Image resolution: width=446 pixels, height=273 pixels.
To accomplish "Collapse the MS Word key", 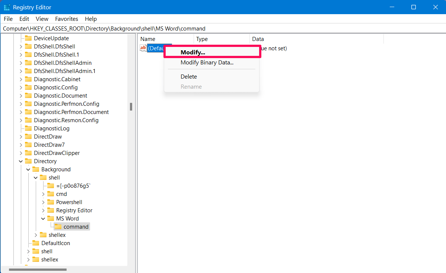I will pyautogui.click(x=43, y=219).
